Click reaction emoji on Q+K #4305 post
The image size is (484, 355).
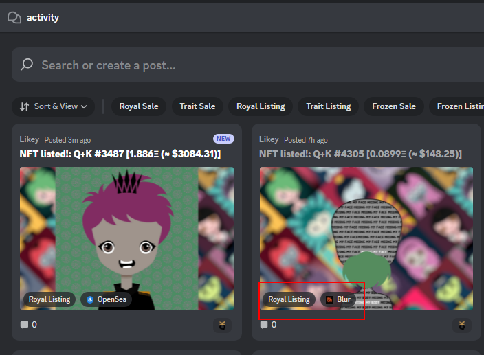462,325
